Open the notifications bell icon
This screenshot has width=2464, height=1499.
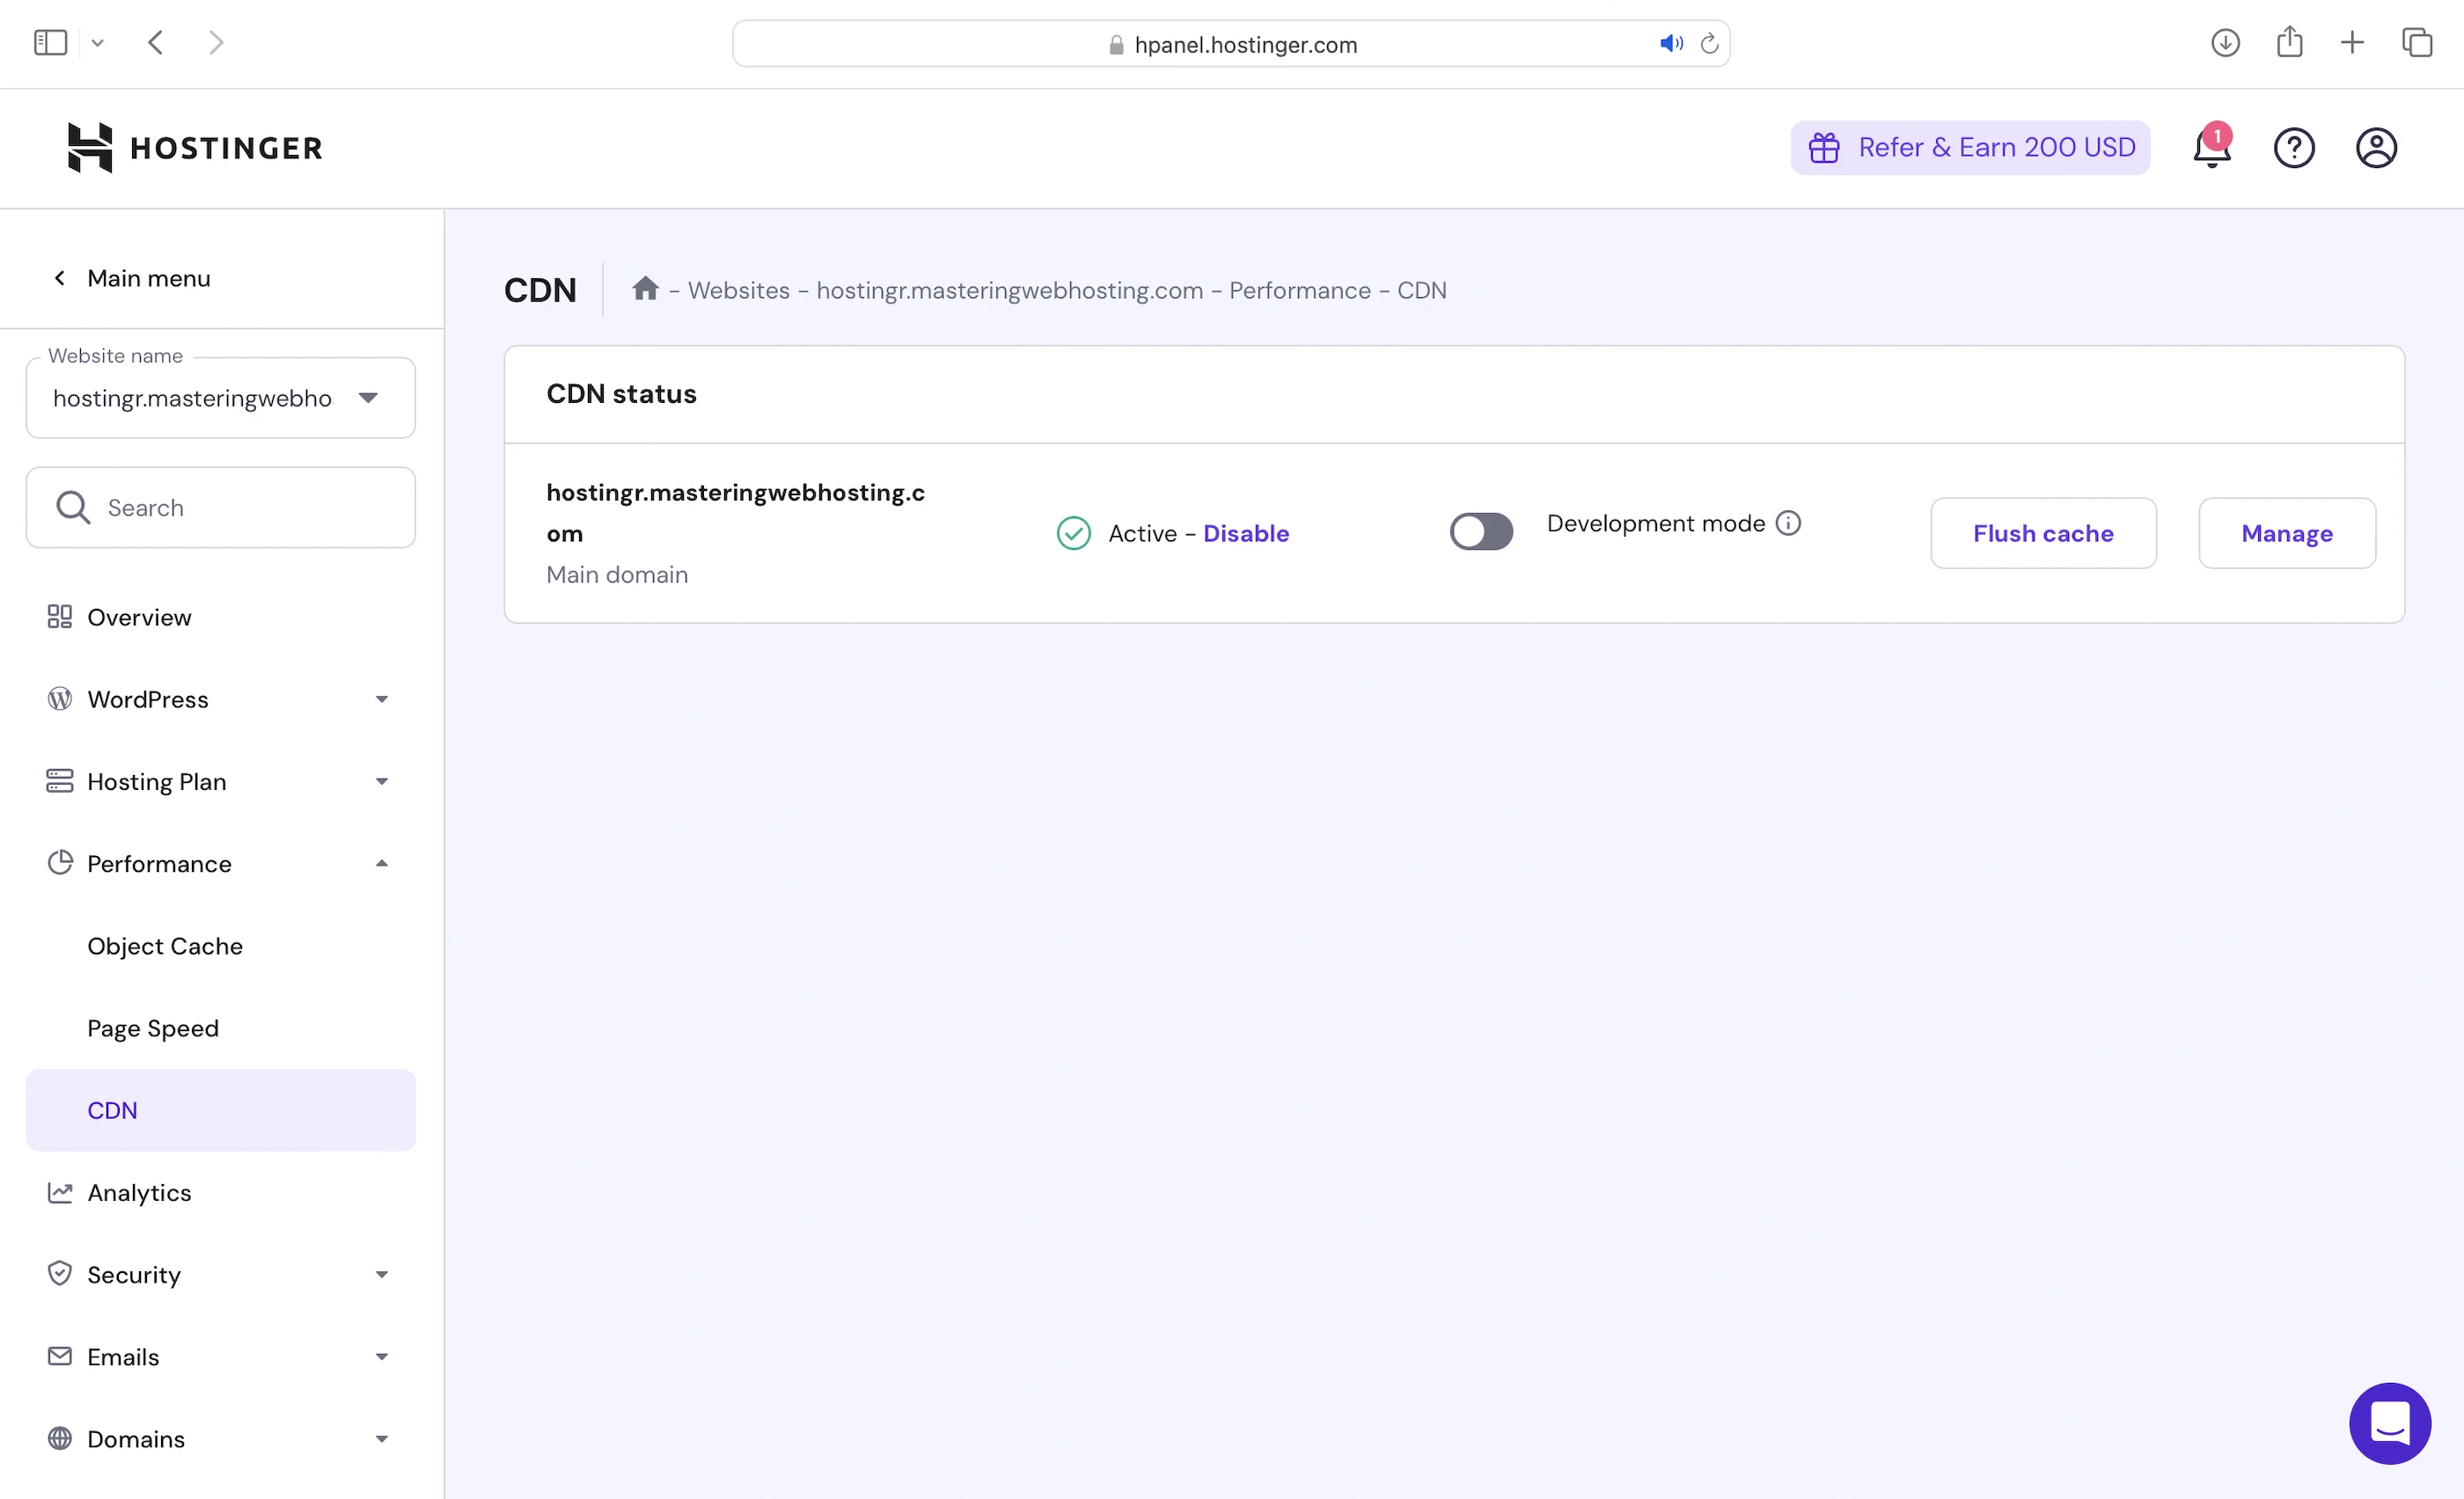[x=2211, y=148]
